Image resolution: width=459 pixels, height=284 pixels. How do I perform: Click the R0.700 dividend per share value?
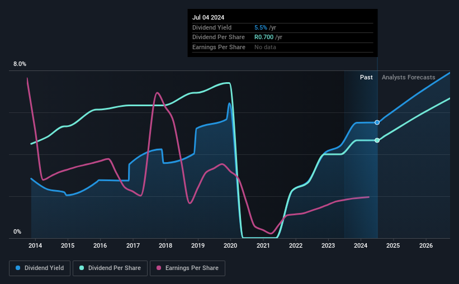264,37
